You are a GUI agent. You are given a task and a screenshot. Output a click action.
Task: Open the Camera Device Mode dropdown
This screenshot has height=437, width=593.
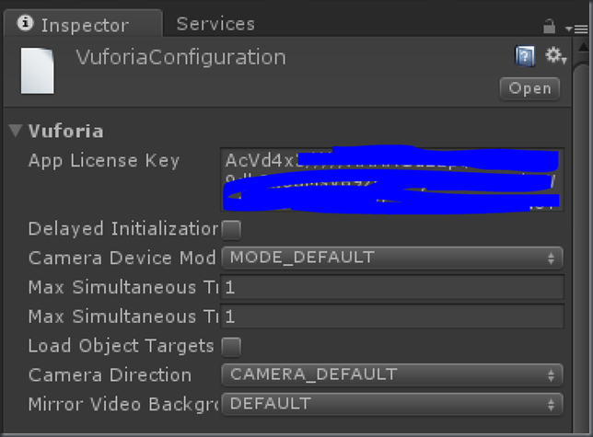tap(392, 258)
